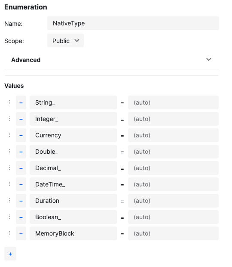Remove the Duration enumeration value
232x267 pixels.
(x=21, y=201)
